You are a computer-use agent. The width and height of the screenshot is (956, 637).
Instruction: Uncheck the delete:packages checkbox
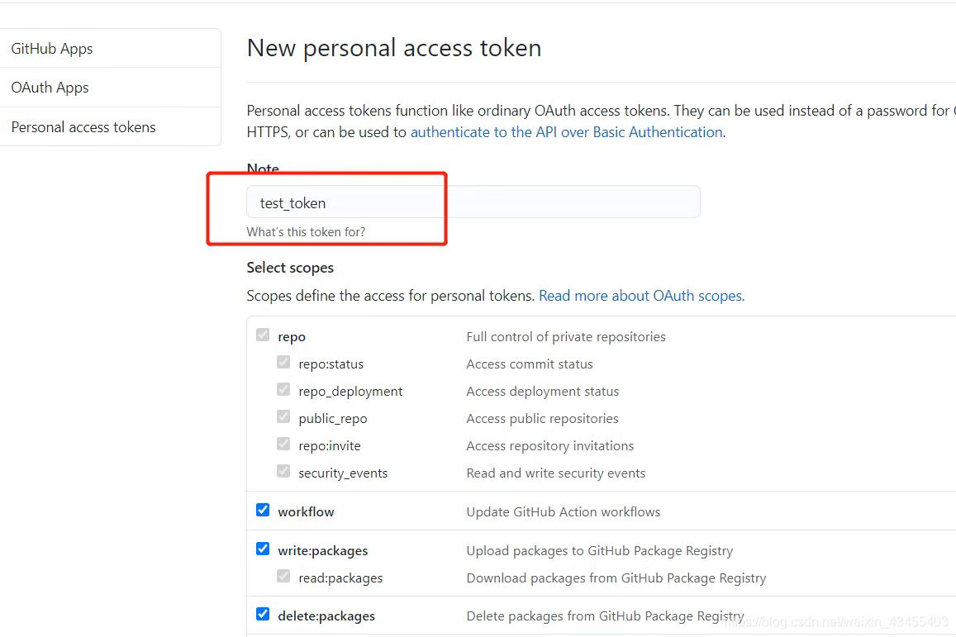[263, 614]
